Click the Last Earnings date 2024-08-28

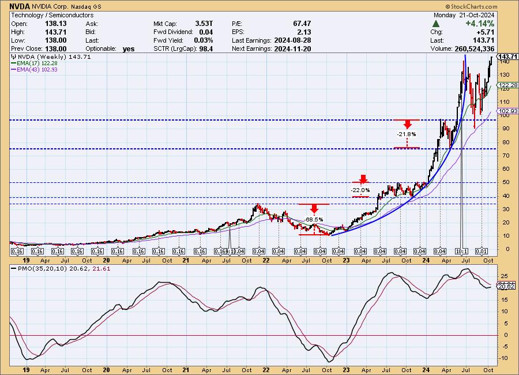coord(292,40)
